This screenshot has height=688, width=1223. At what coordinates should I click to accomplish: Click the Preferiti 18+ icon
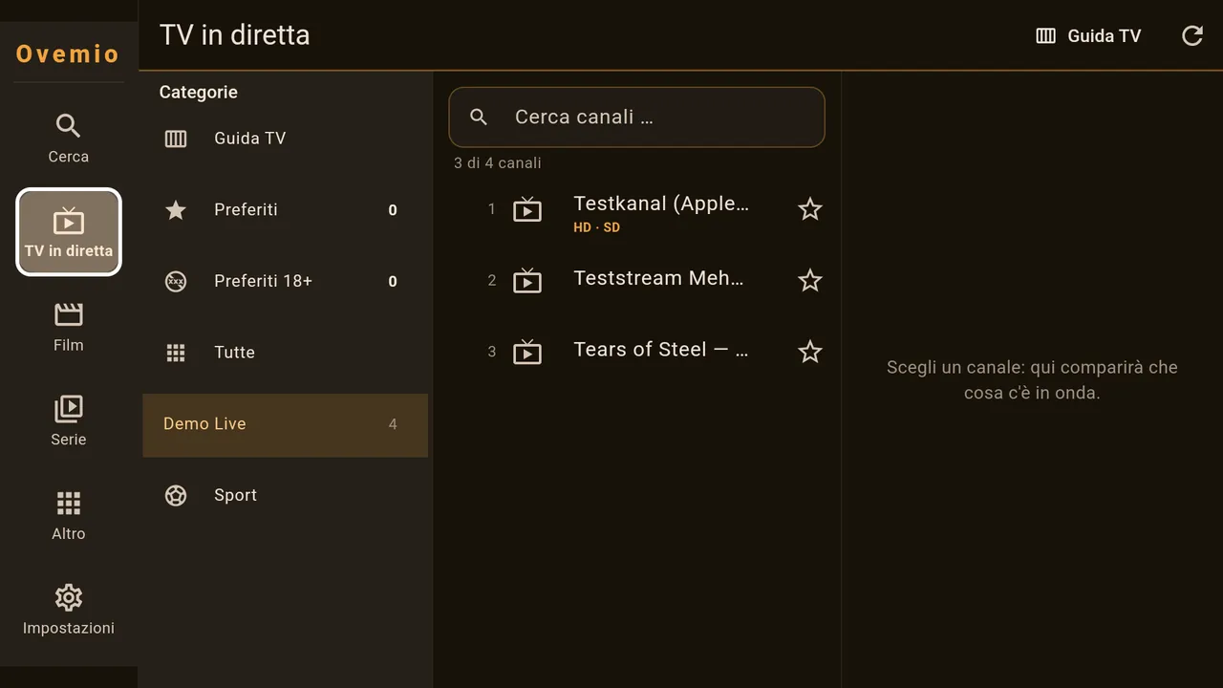click(176, 281)
